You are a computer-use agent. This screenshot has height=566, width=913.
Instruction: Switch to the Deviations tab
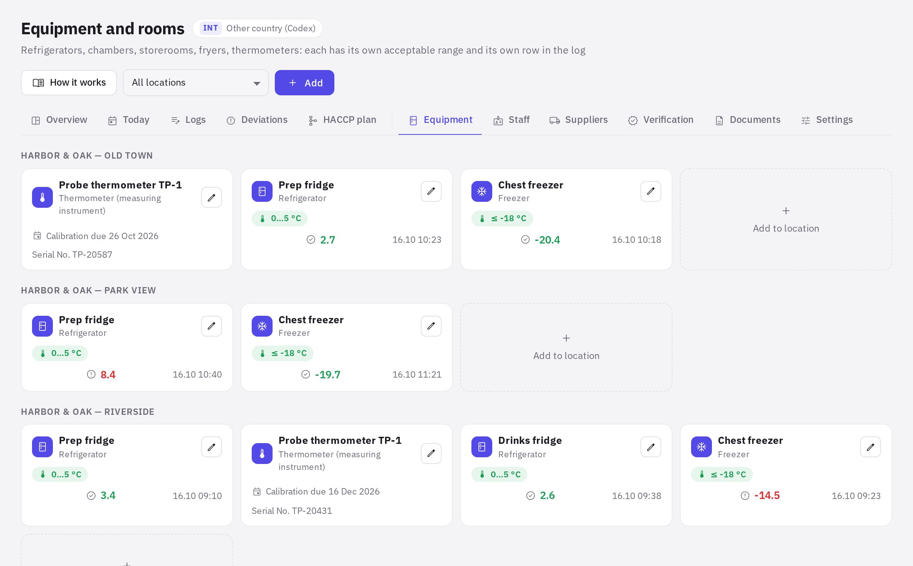point(257,120)
